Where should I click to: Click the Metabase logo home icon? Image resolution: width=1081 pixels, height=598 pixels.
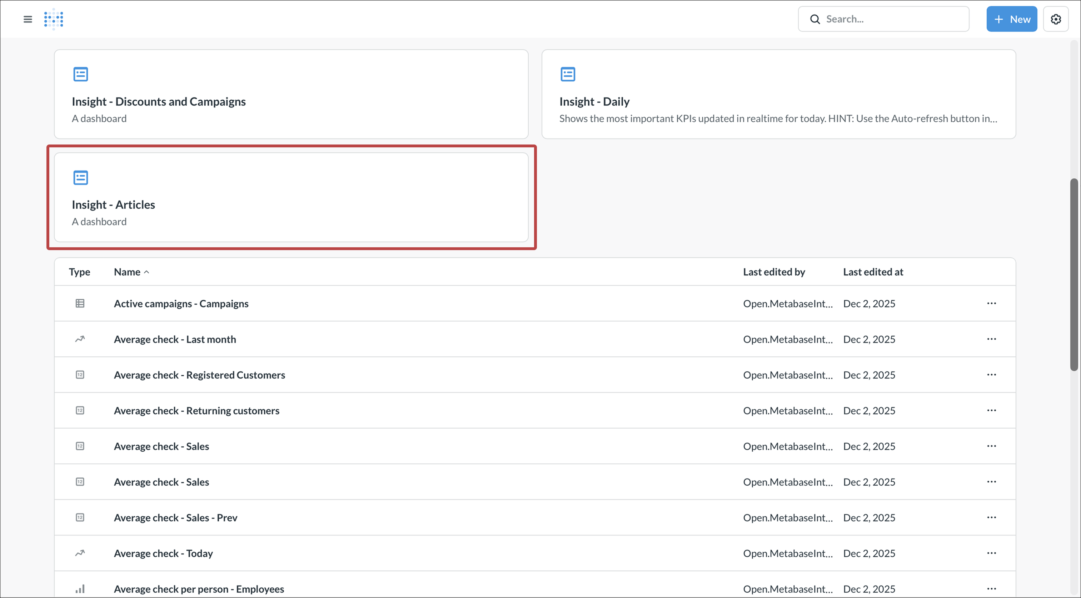[54, 19]
